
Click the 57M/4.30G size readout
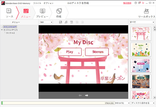(109, 103)
